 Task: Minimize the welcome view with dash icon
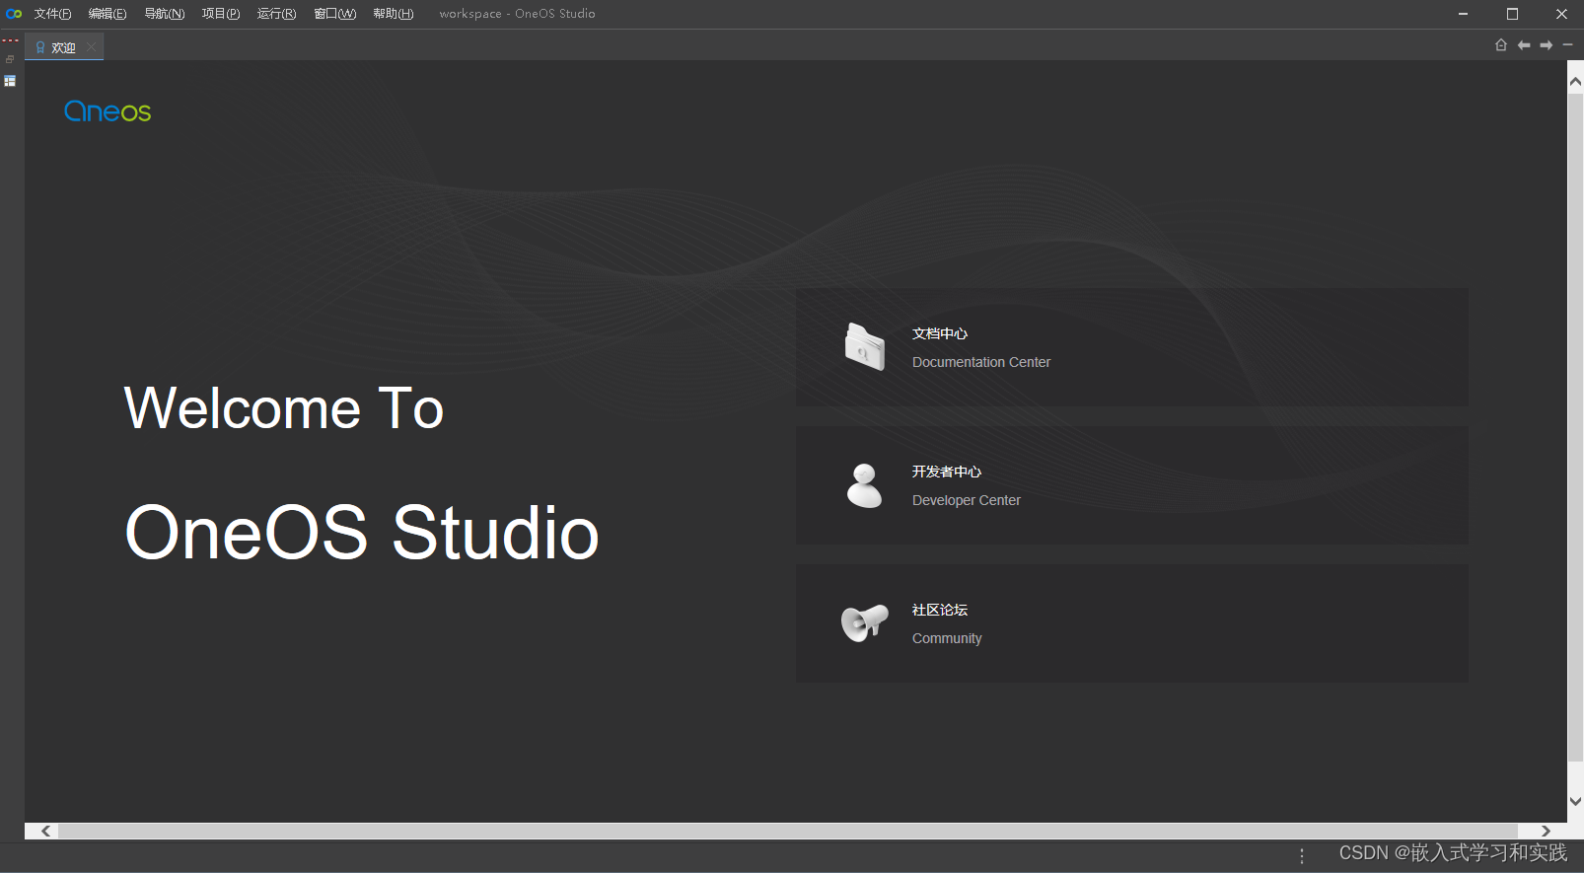coord(1567,45)
